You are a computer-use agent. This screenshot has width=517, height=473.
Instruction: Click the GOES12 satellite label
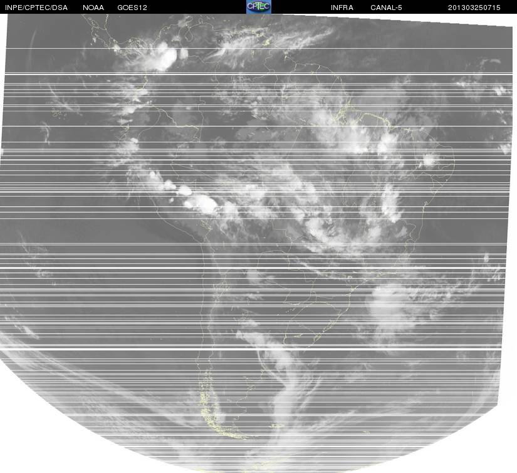tap(132, 8)
